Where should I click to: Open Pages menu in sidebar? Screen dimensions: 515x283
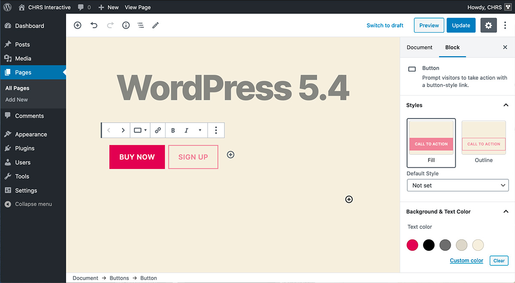tap(33, 72)
